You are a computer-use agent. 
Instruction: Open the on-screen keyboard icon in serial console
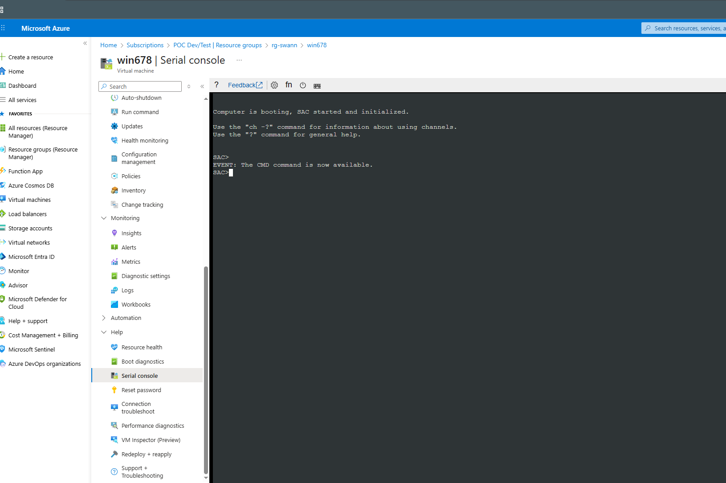click(x=317, y=85)
